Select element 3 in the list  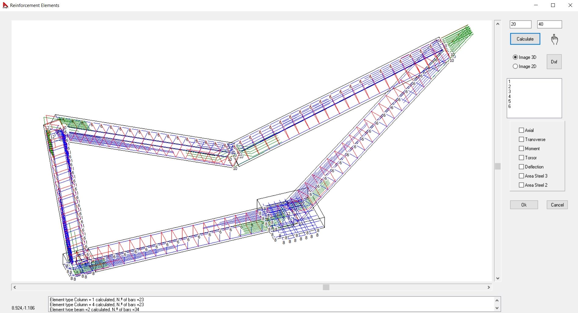tap(510, 92)
